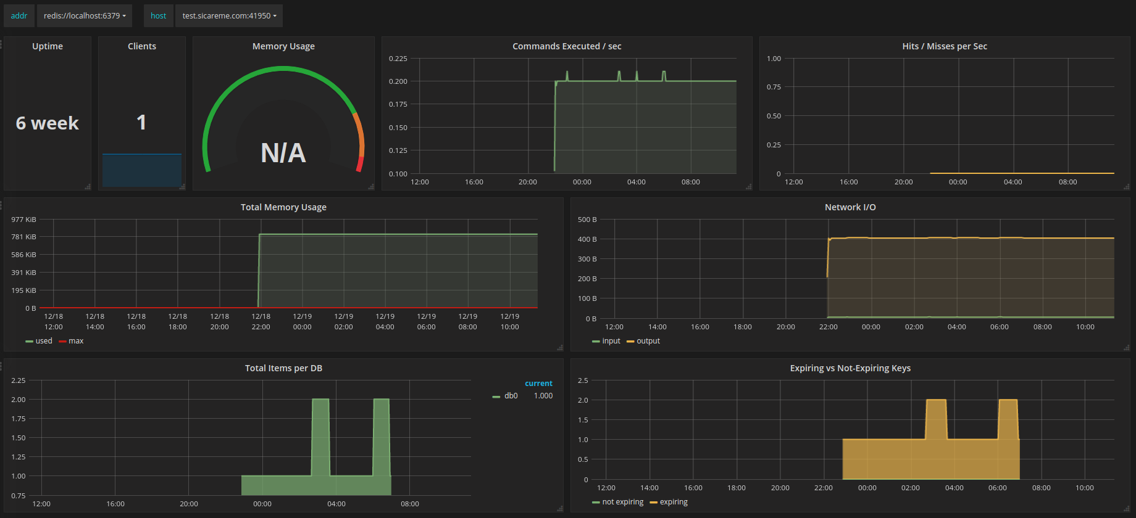1136x518 pixels.
Task: Click the green color swatch beside used
Action: pos(29,342)
